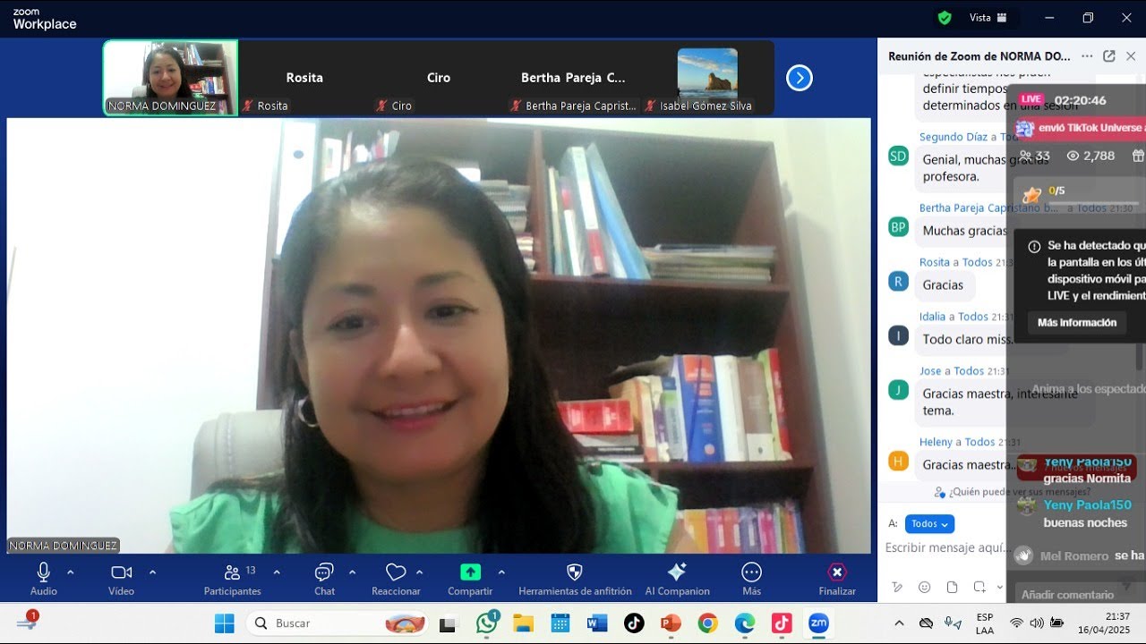Toggle camera with the Vídeo icon
1146x644 pixels.
(121, 572)
